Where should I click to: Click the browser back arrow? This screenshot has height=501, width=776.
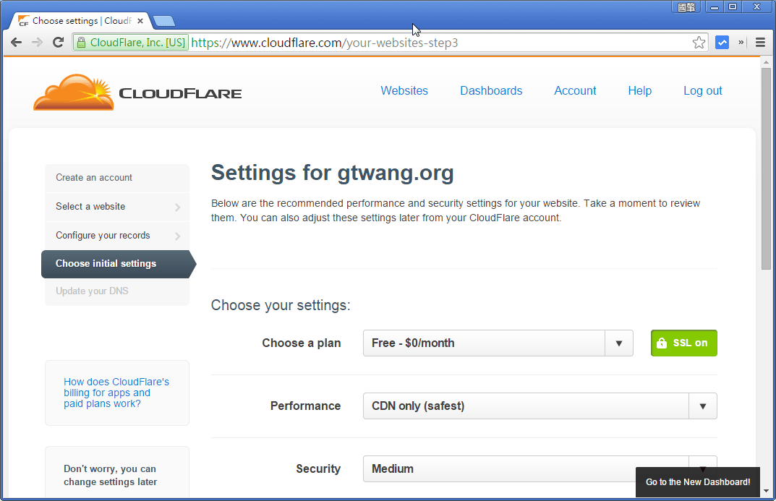coord(16,42)
